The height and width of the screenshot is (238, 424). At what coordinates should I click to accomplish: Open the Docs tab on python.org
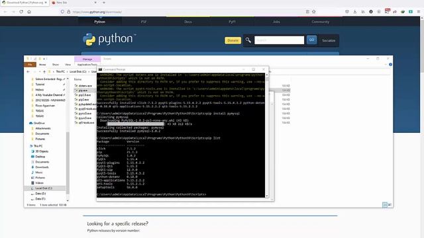pos(188,22)
